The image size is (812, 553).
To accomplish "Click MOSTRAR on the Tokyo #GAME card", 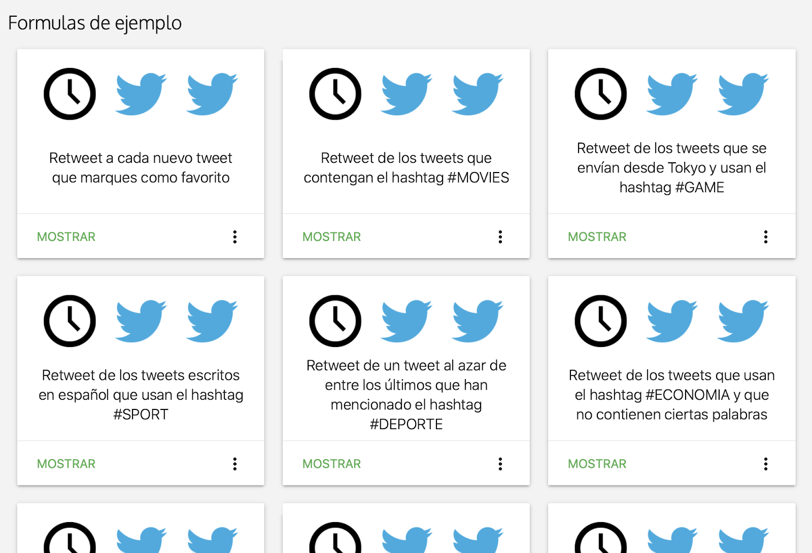I will coord(597,237).
